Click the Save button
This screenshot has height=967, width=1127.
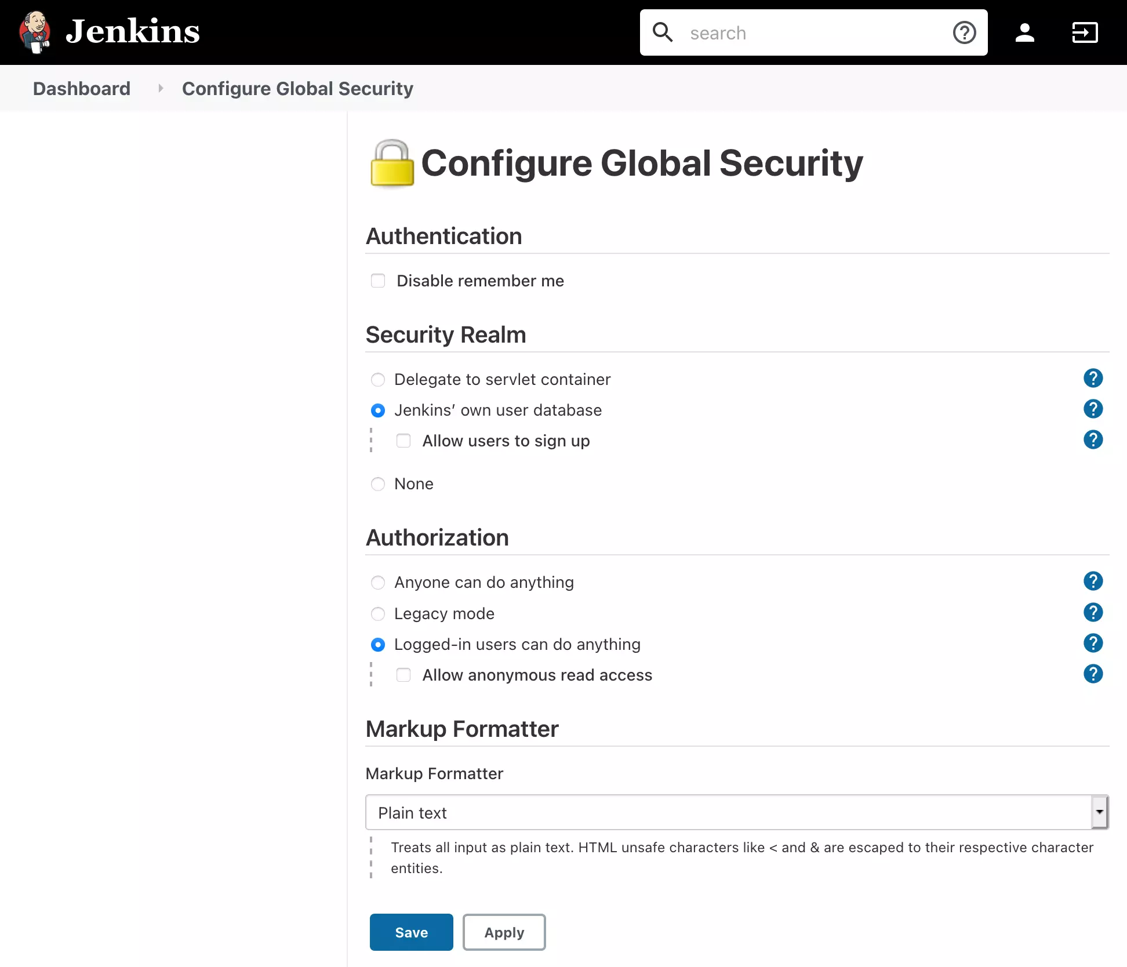pyautogui.click(x=412, y=932)
